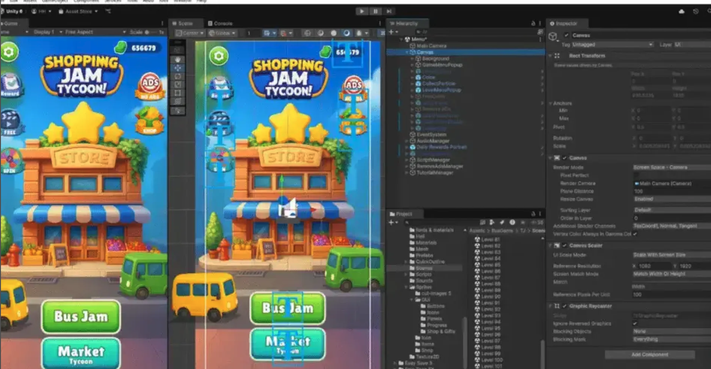Select the Rotate tool in Scene toolbar
Image resolution: width=711 pixels, height=369 pixels.
(178, 77)
